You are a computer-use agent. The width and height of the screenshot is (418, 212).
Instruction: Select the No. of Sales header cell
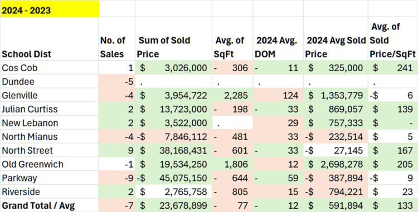pyautogui.click(x=117, y=39)
